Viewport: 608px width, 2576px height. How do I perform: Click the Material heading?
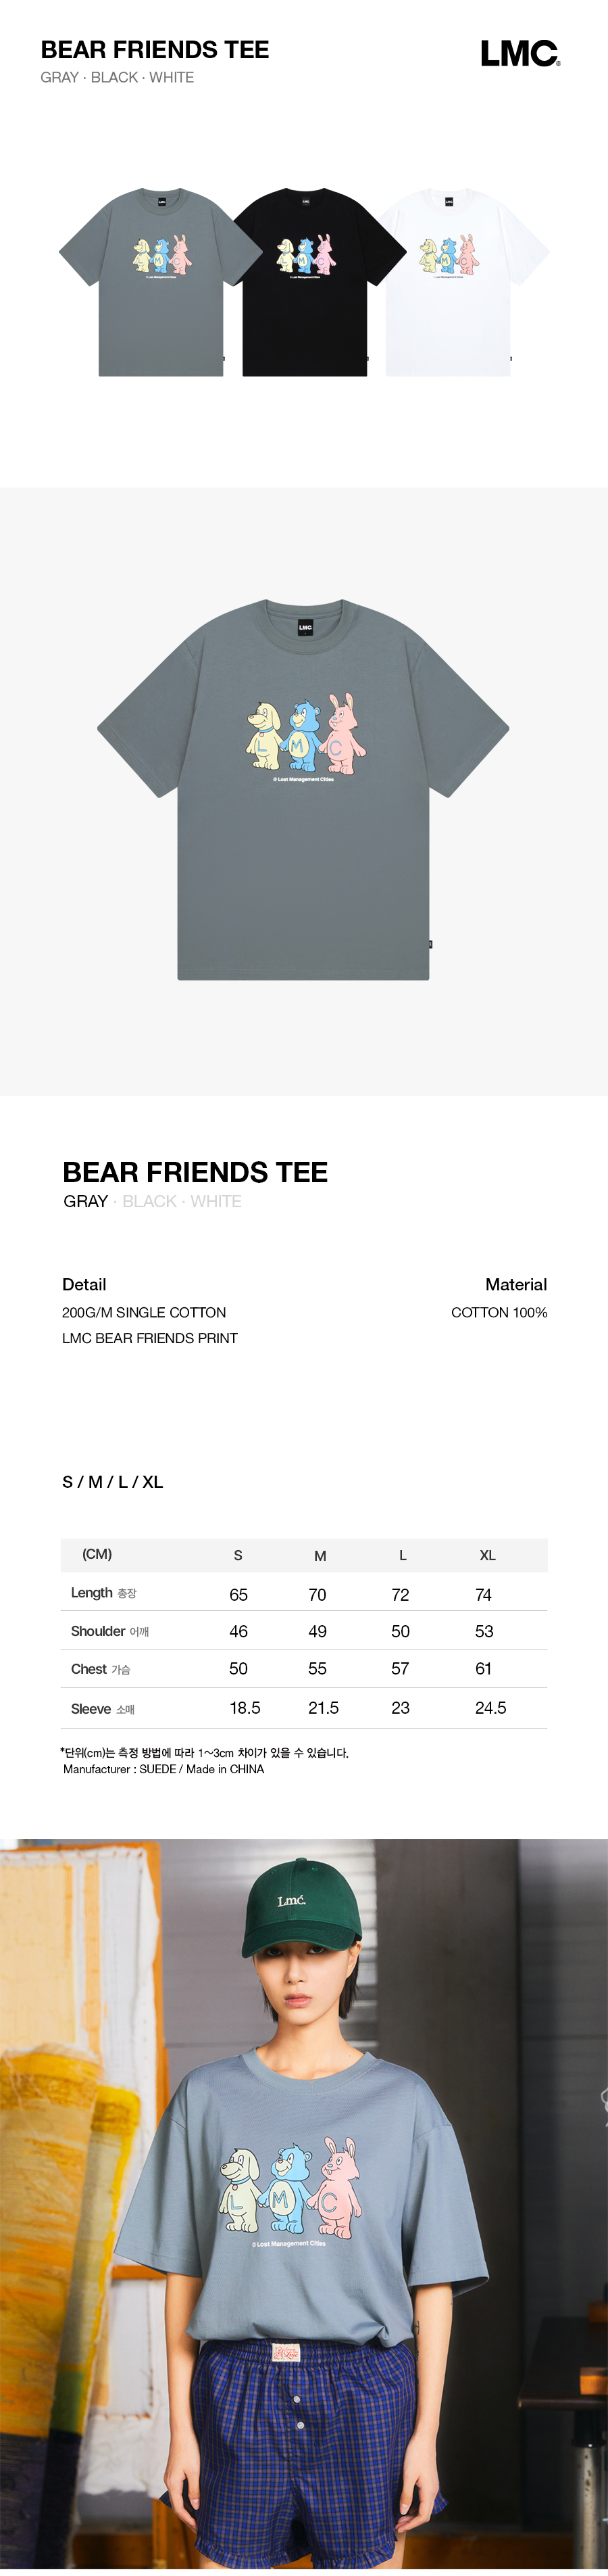(516, 1284)
